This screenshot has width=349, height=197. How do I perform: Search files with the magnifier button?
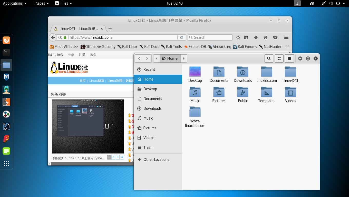point(269,58)
